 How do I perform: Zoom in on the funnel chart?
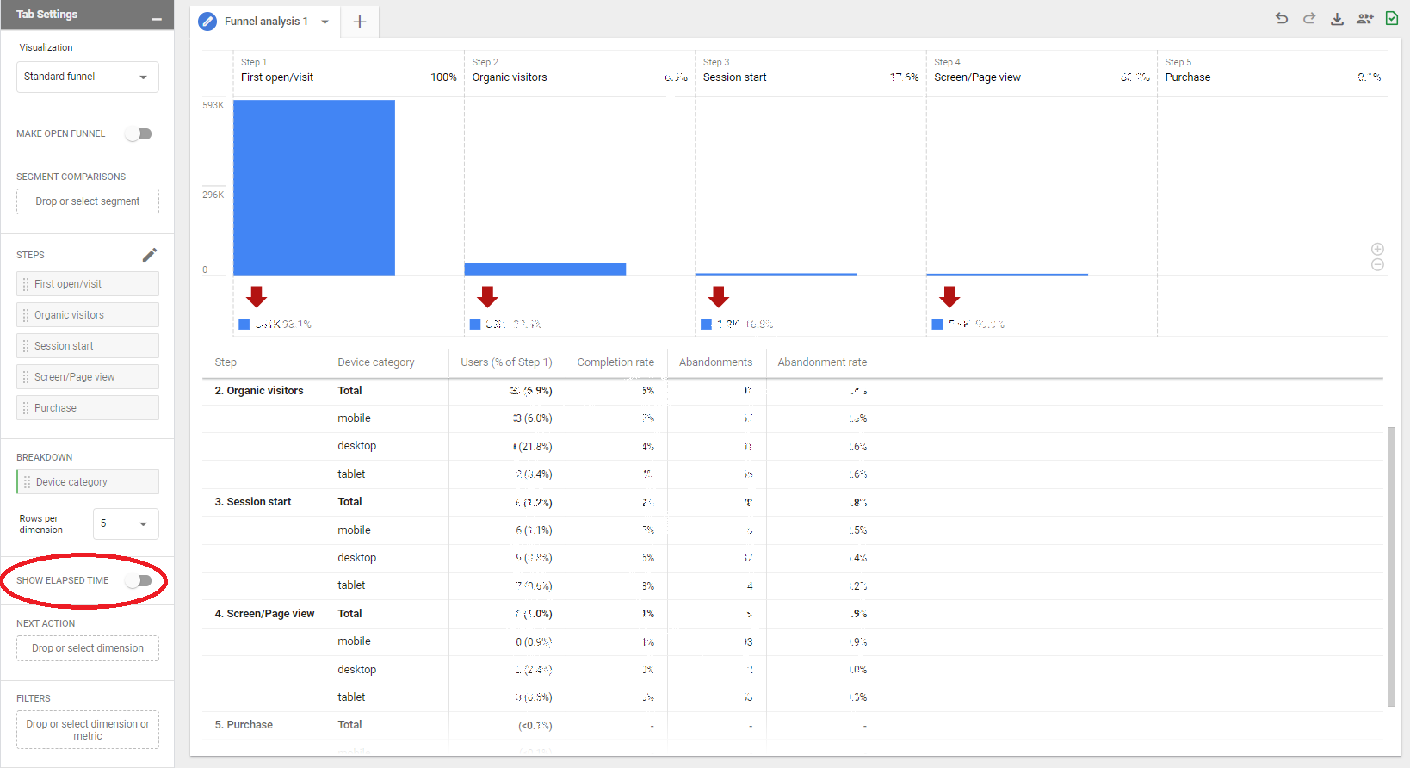point(1377,249)
